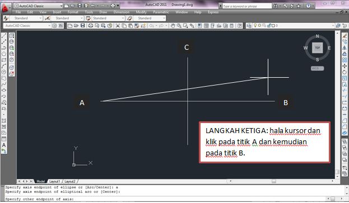Click the Quick Access Plot printer icon
The height and width of the screenshot is (203, 349).
coord(113,6)
